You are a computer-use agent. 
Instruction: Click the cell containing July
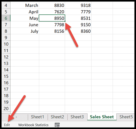(25, 31)
